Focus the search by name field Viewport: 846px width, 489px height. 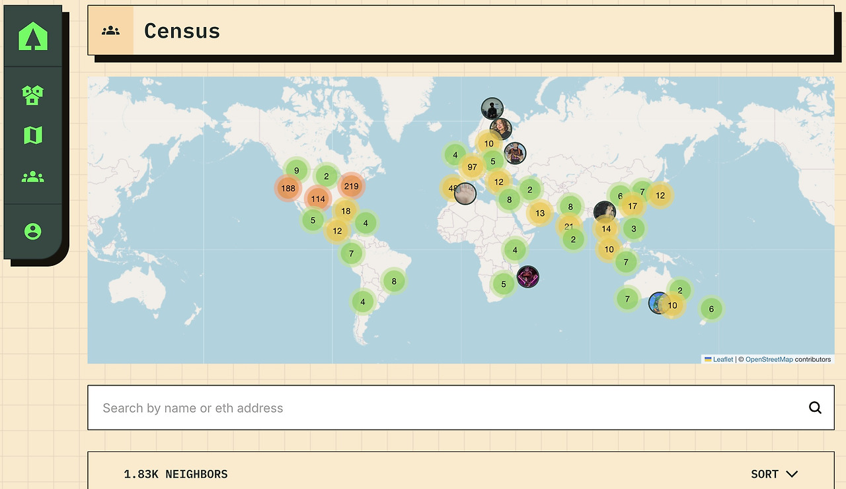[x=461, y=408]
